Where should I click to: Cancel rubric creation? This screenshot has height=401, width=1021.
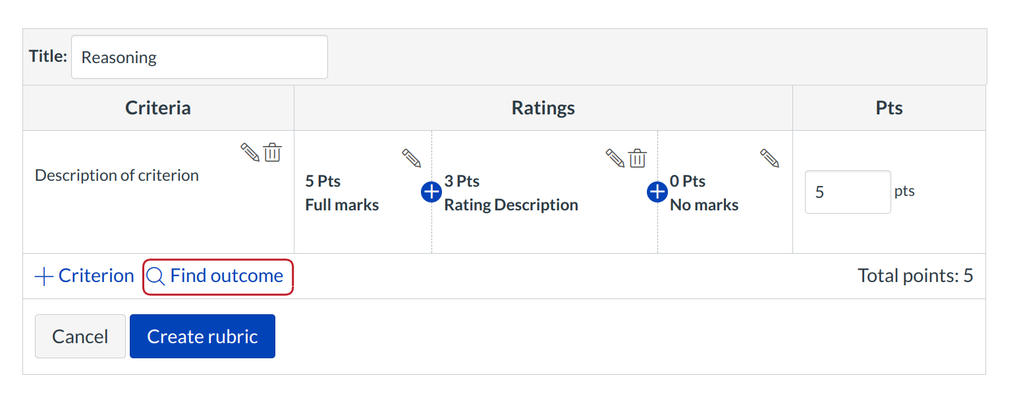click(80, 337)
